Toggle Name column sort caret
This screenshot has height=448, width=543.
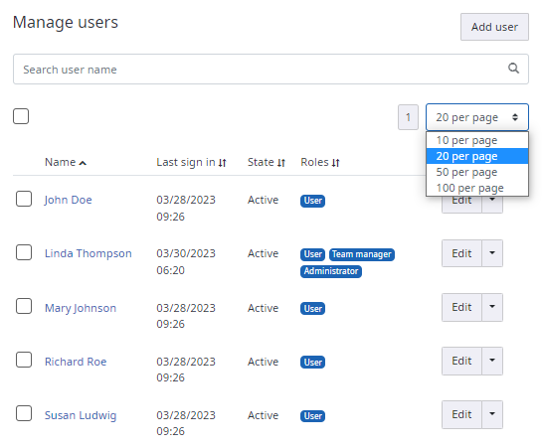[83, 163]
